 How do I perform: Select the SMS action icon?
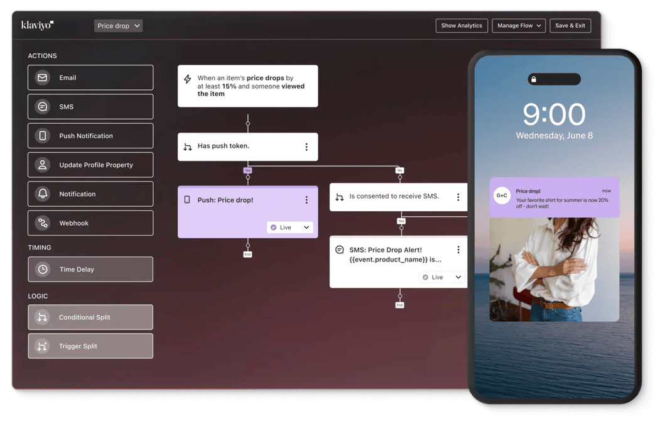pos(41,106)
